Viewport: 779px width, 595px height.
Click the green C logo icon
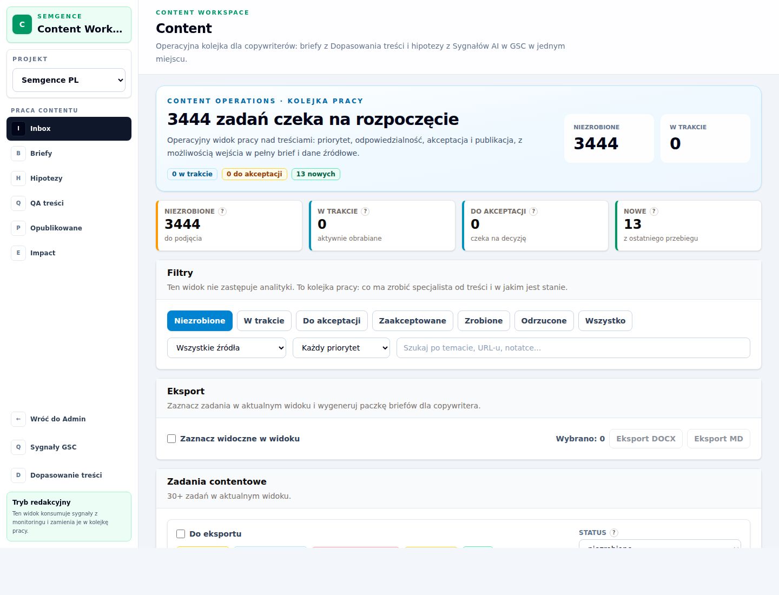coord(22,24)
